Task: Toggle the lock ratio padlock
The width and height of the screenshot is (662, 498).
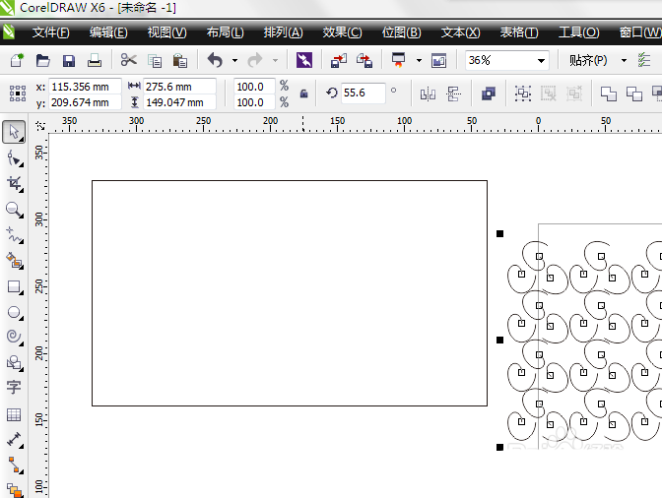Action: click(x=304, y=93)
